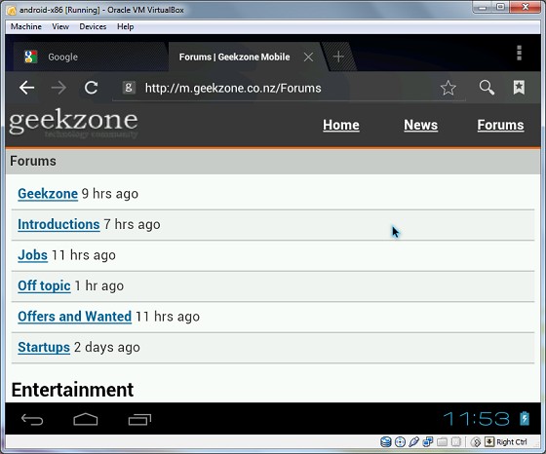The image size is (546, 454).
Task: Click the Right Ctrl host key label
Action: pyautogui.click(x=512, y=442)
